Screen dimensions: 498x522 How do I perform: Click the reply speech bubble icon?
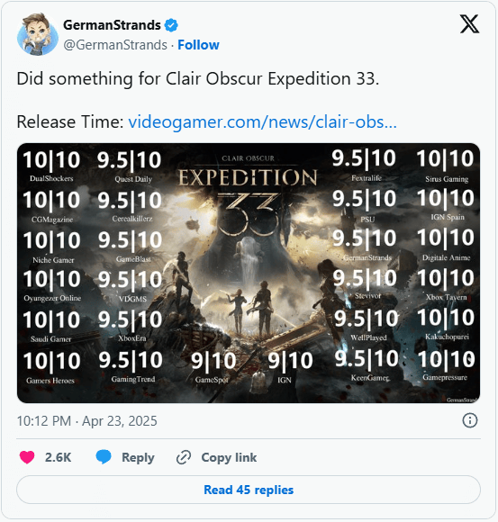(104, 457)
